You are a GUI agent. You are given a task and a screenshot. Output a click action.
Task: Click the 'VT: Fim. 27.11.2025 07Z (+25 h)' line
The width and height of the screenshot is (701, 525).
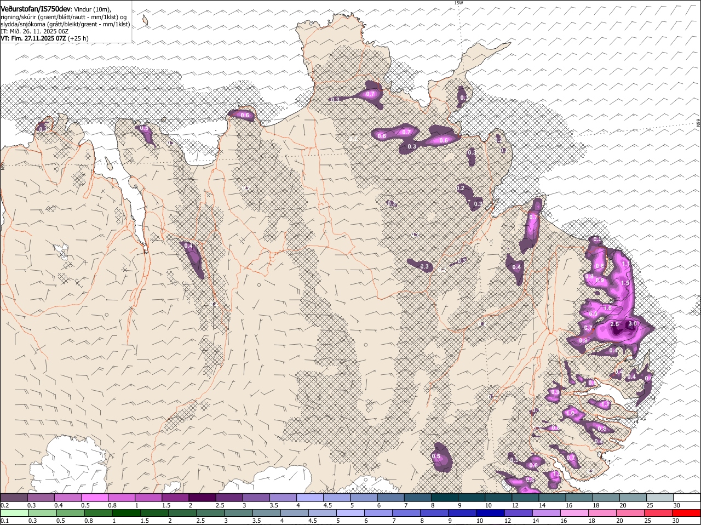(x=44, y=38)
